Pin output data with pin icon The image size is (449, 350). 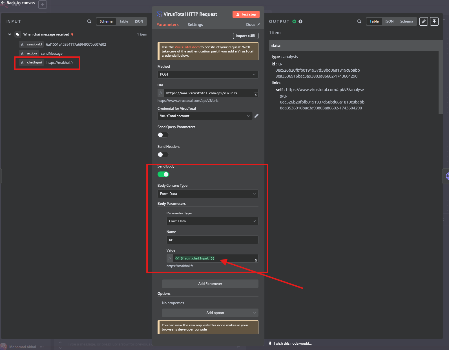coord(434,21)
